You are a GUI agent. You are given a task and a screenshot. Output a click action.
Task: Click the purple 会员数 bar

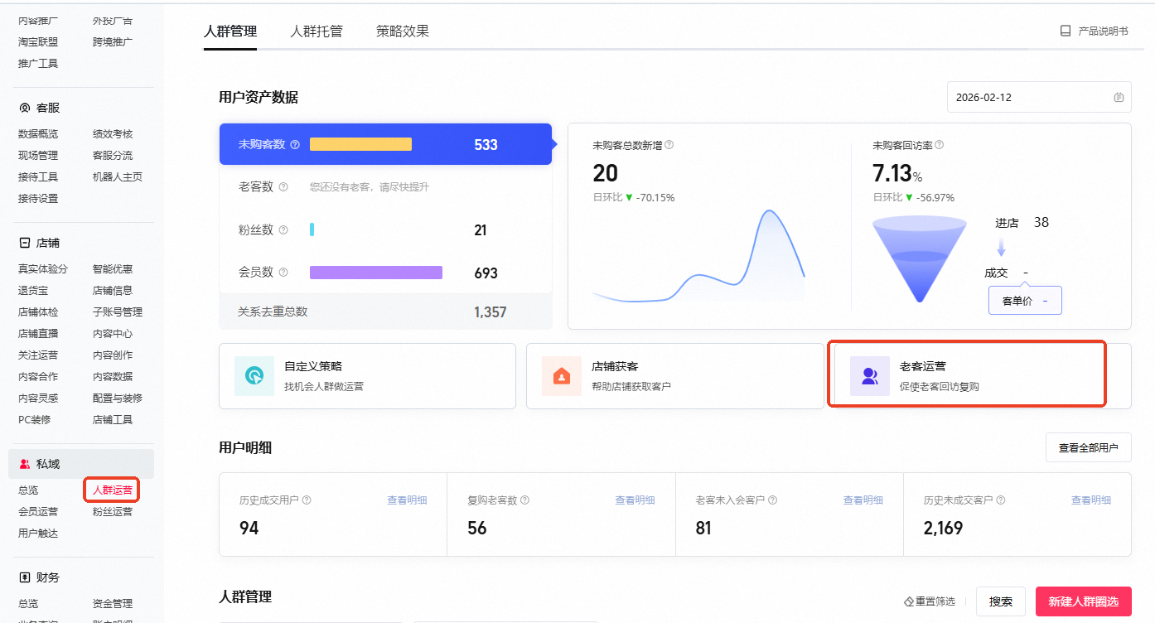376,273
